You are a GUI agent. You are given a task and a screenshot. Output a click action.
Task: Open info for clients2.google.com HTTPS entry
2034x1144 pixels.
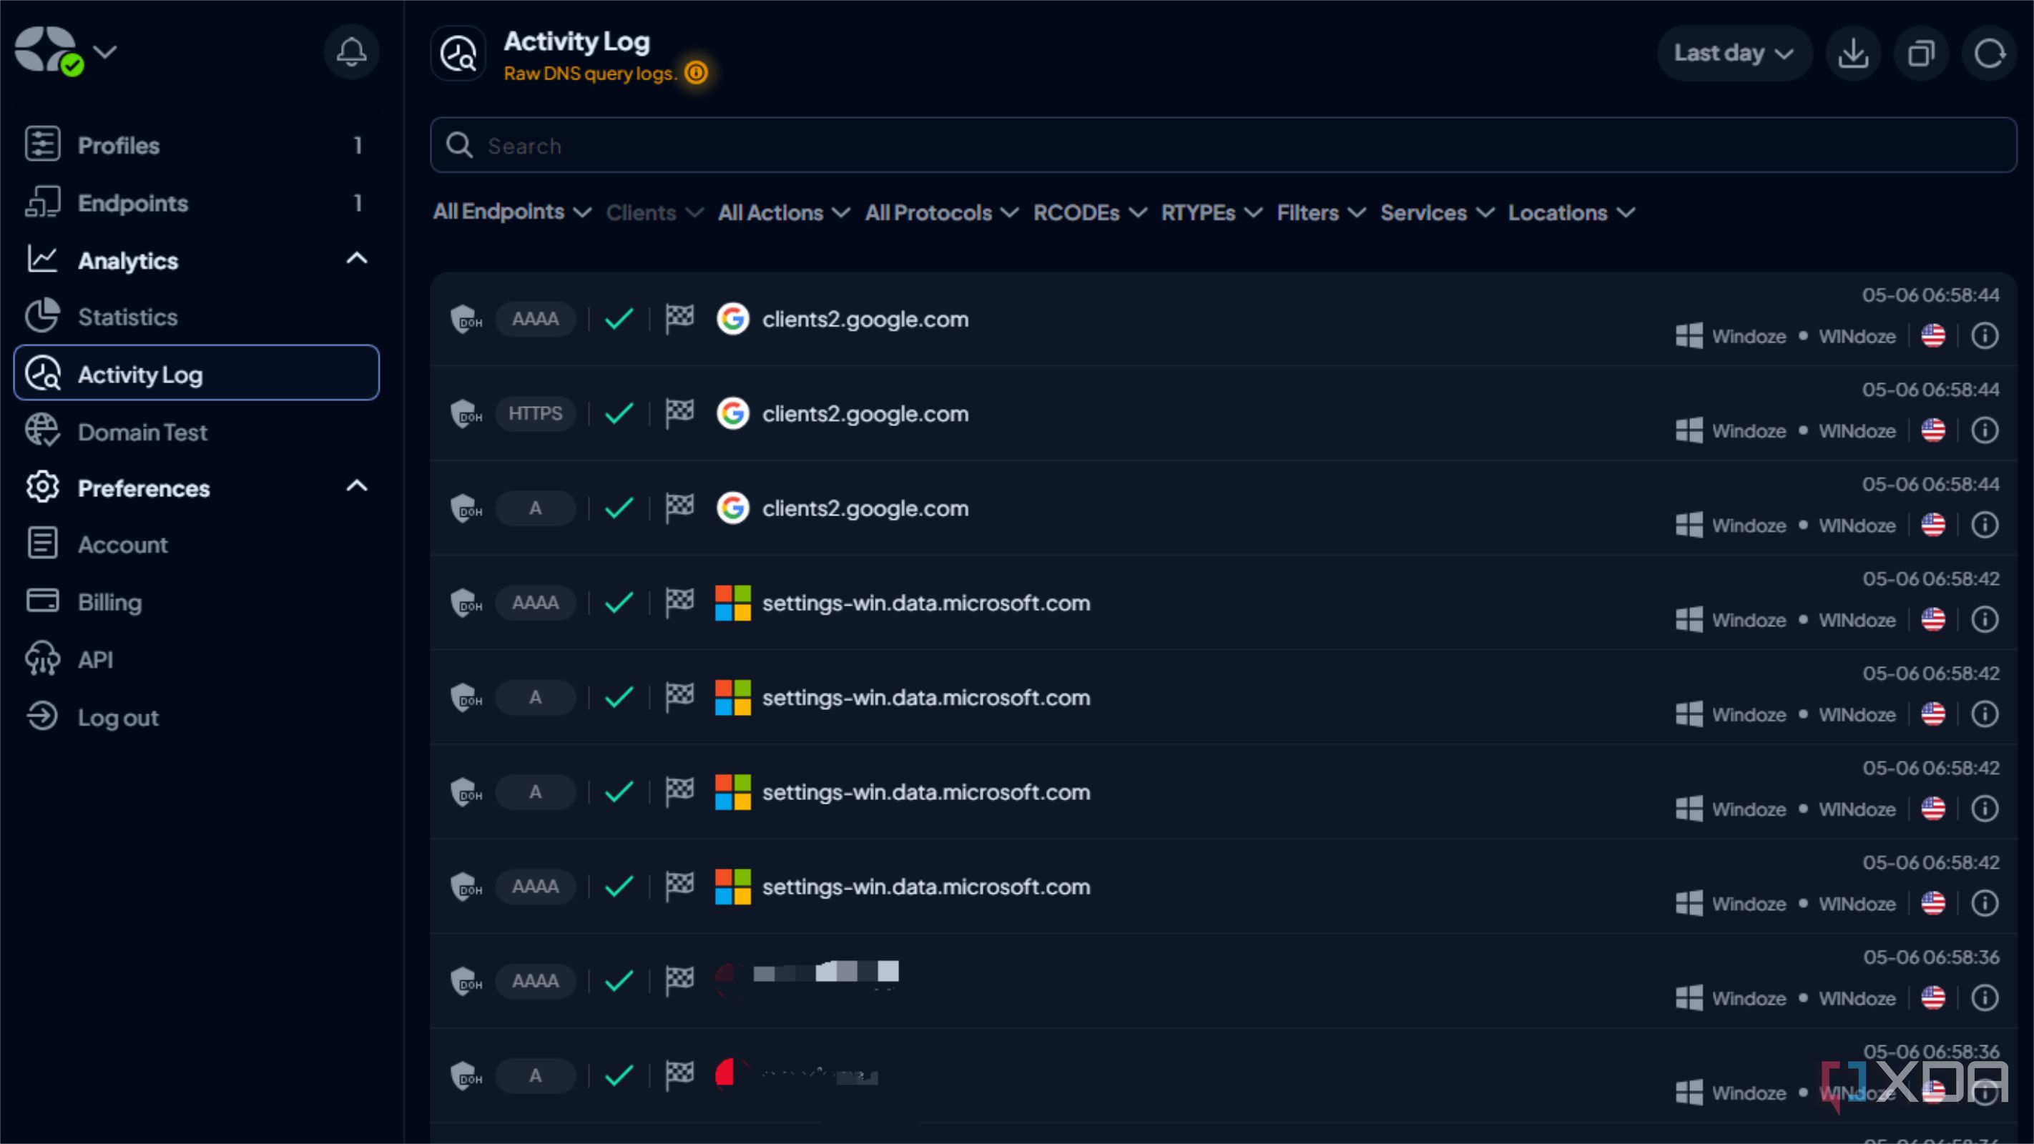click(x=1985, y=430)
